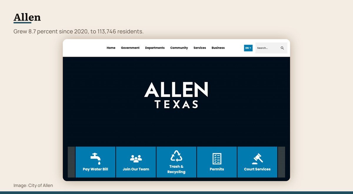The height and width of the screenshot is (194, 353).
Task: Open the Community menu
Action: click(179, 48)
